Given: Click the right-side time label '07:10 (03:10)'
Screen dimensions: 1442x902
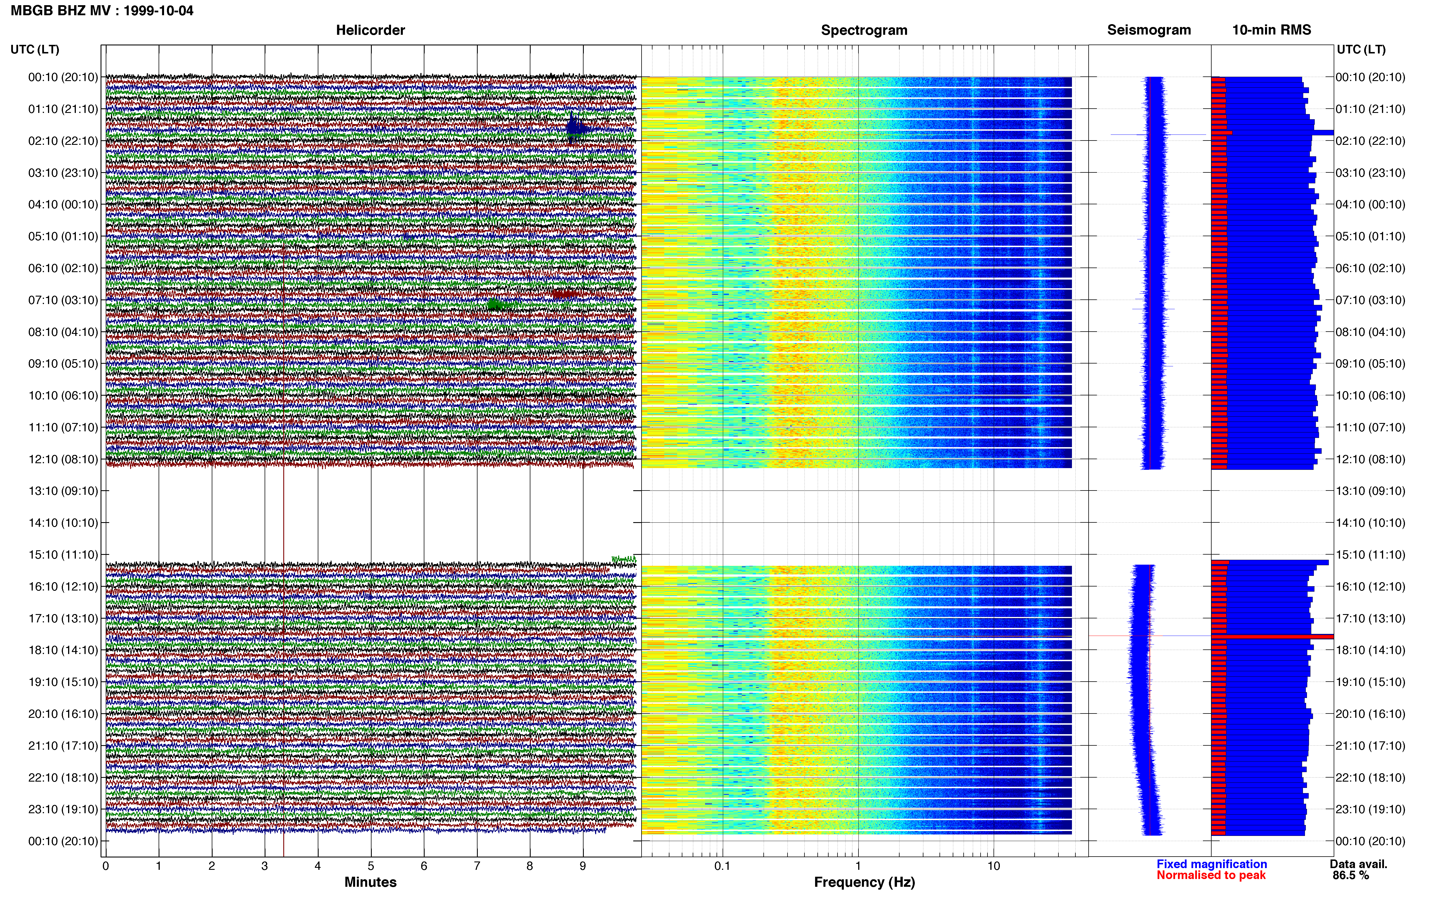Looking at the screenshot, I should 1370,299.
